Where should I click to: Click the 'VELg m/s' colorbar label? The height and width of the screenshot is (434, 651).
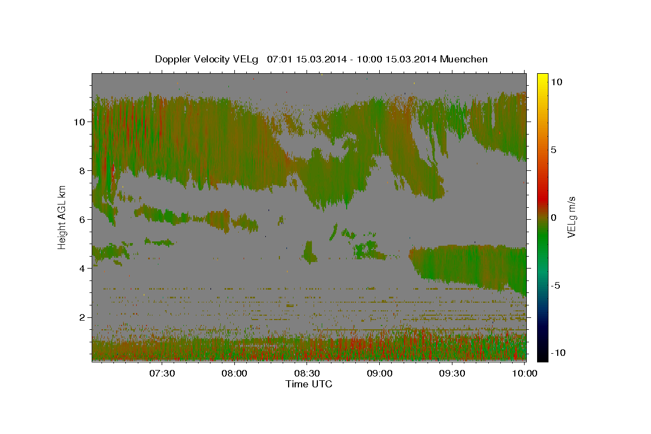tap(571, 218)
